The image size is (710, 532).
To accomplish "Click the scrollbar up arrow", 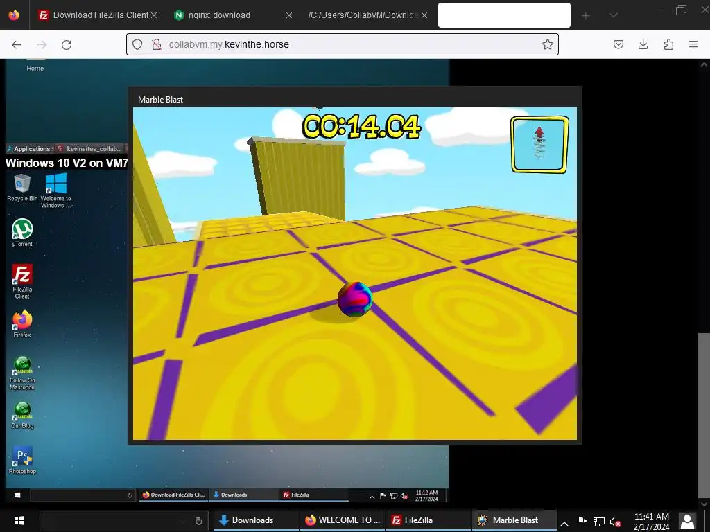I will point(704,64).
